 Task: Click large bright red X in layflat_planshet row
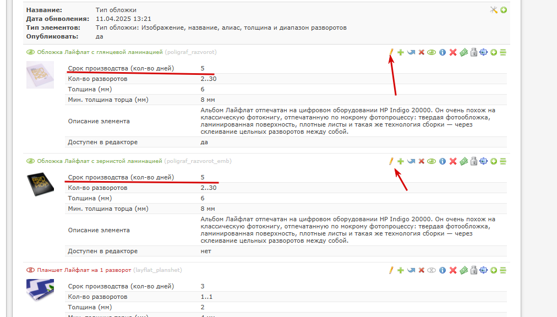[x=453, y=270]
